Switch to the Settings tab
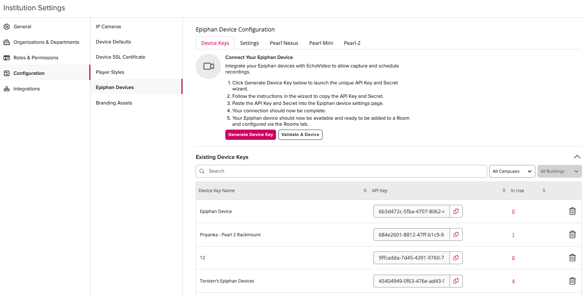586x297 pixels. tap(249, 43)
